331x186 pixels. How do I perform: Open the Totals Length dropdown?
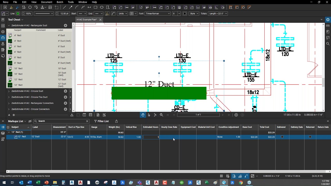(218, 13)
